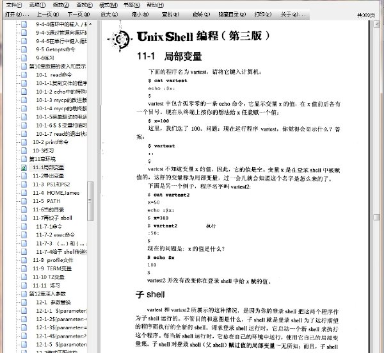Click page icon beside 12-1 参数替换
Screen dimensions: 384x353
pyautogui.click(x=24, y=302)
